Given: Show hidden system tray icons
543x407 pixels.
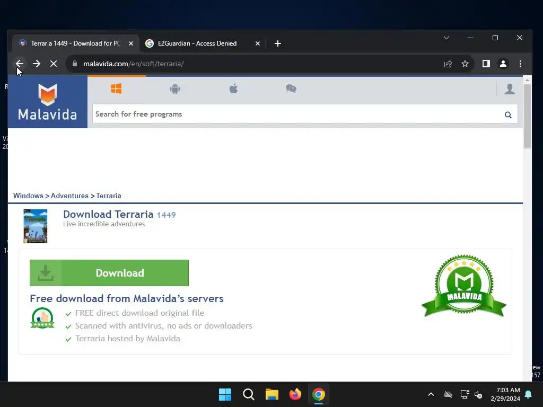Looking at the screenshot, I should click(x=431, y=394).
